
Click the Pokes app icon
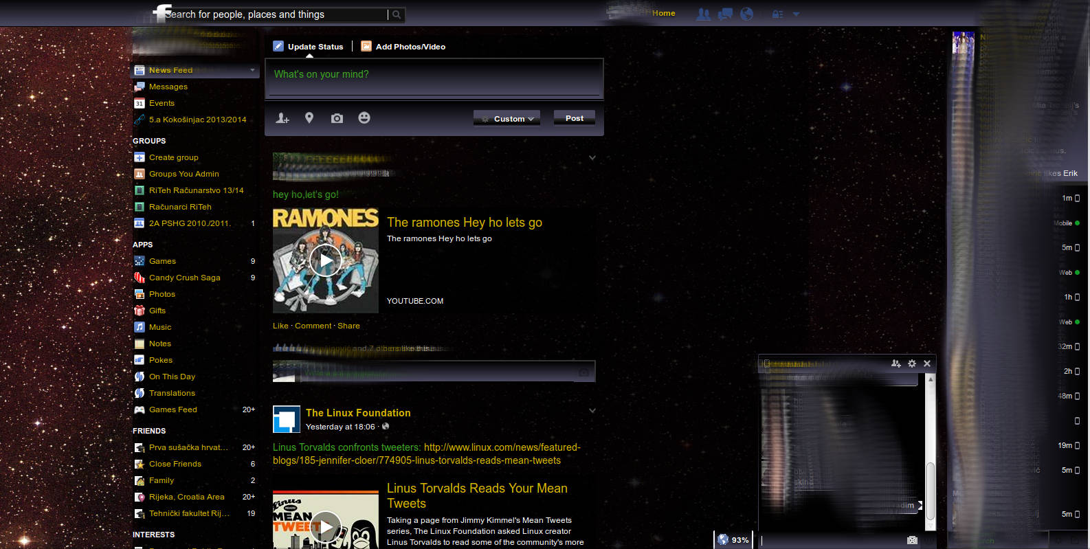[x=140, y=360]
